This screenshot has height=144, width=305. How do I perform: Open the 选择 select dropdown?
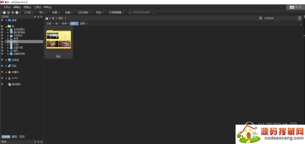pos(84,23)
